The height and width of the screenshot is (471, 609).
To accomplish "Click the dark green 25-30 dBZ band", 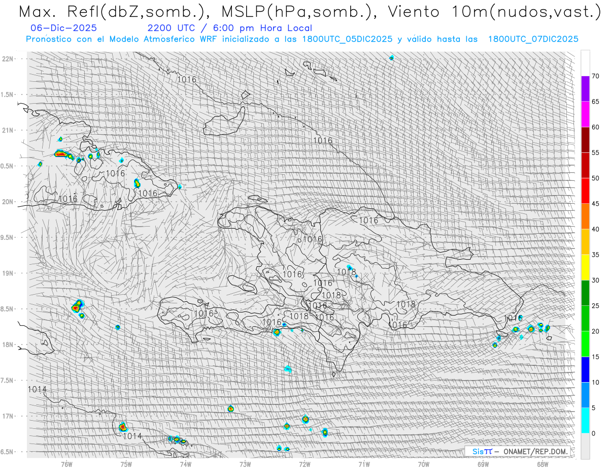I will tap(585, 293).
